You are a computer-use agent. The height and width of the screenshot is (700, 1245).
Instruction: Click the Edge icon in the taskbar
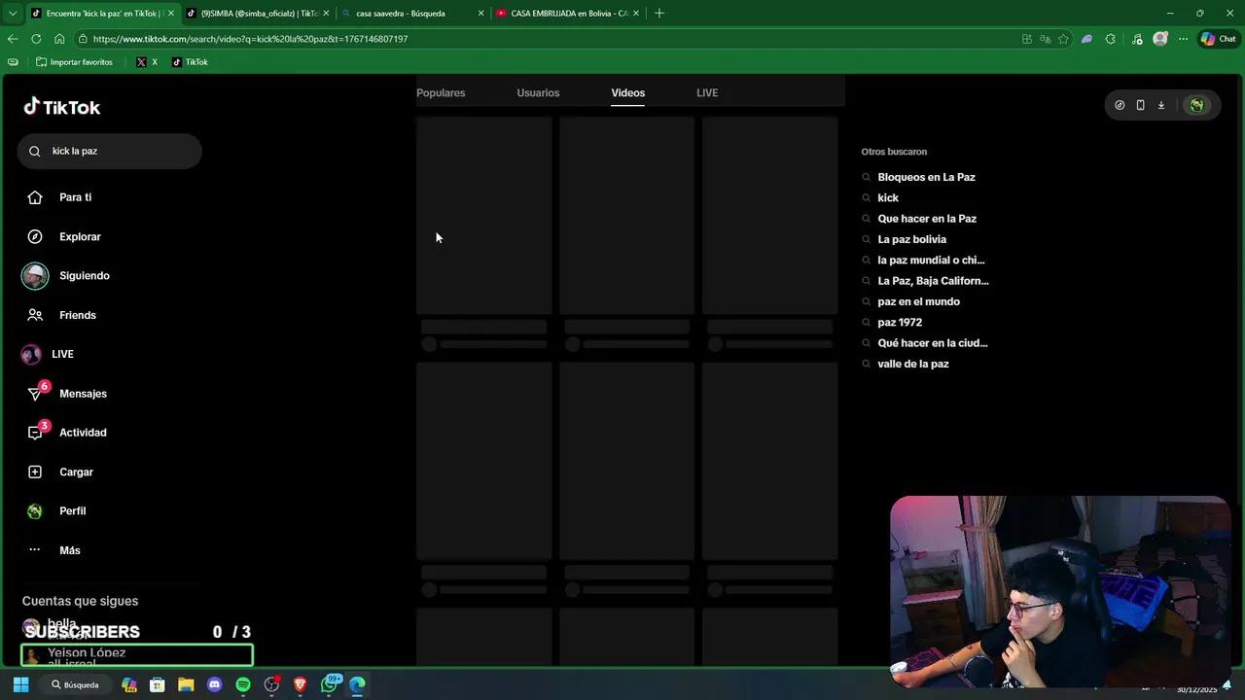coord(358,684)
